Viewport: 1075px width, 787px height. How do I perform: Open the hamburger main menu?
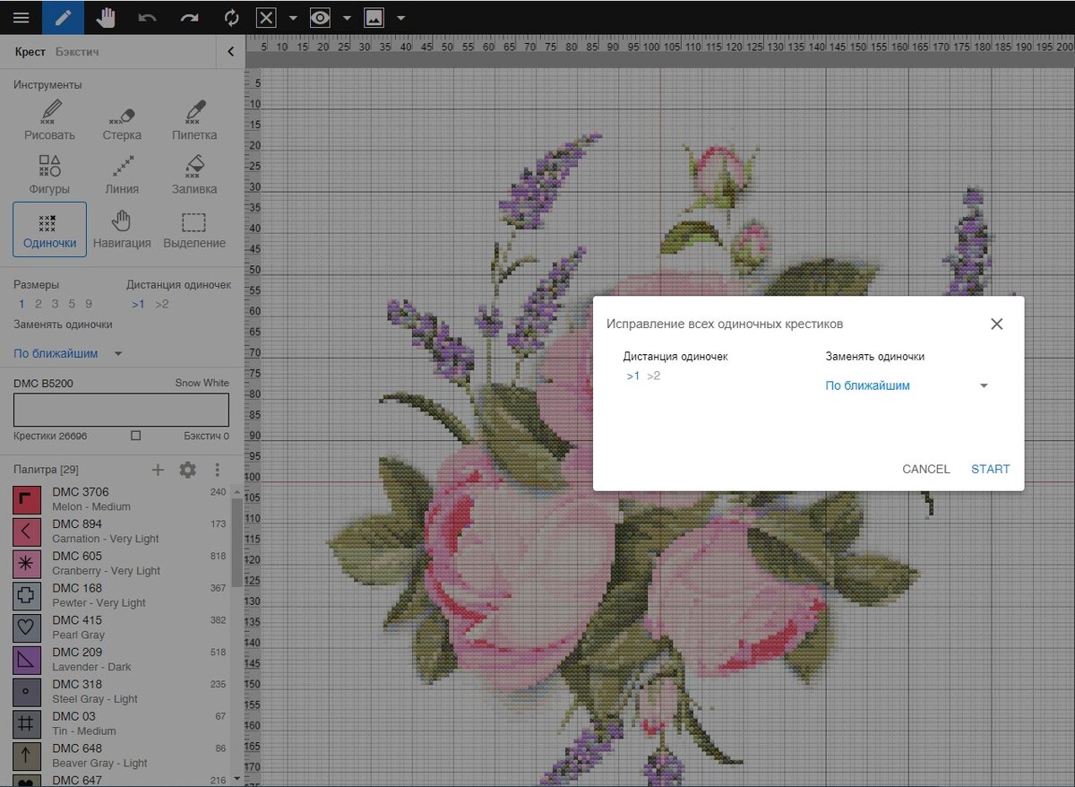pos(21,17)
